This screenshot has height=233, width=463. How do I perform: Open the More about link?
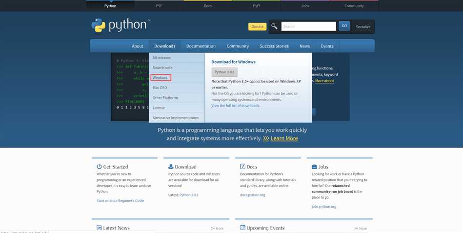[x=324, y=81]
